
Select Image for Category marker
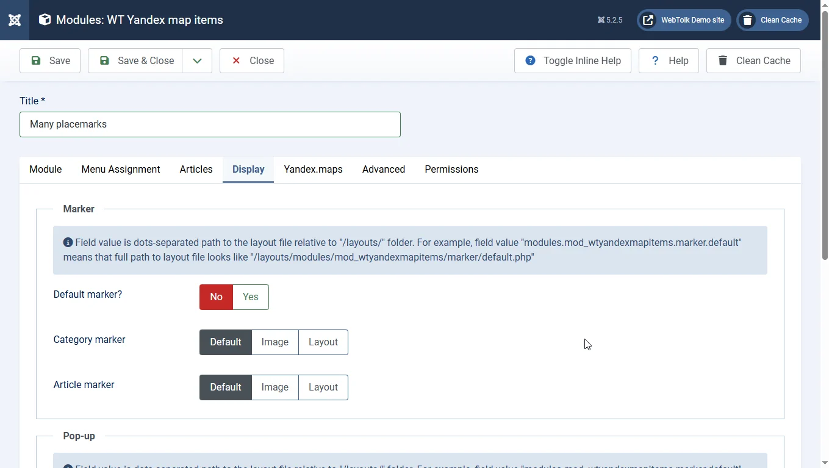click(275, 342)
